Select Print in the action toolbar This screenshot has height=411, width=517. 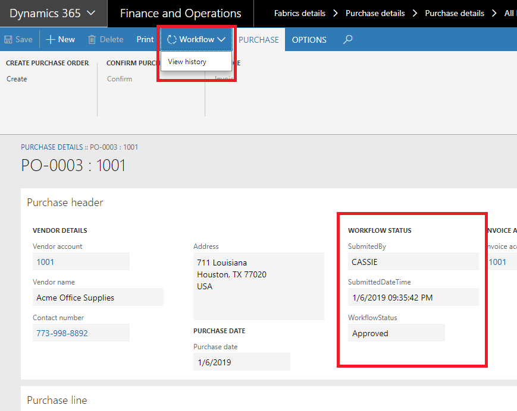[145, 39]
